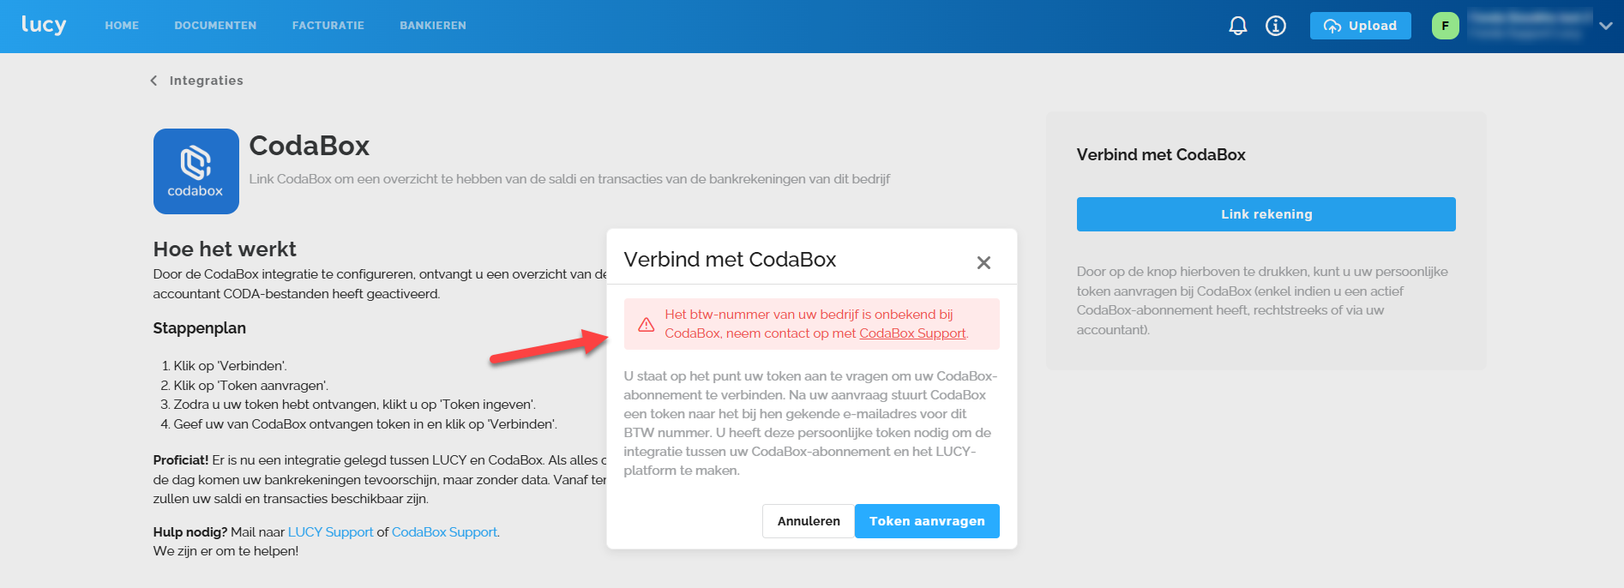Screen dimensions: 1624x588
Task: Follow the LUCY Support link
Action: (x=330, y=532)
